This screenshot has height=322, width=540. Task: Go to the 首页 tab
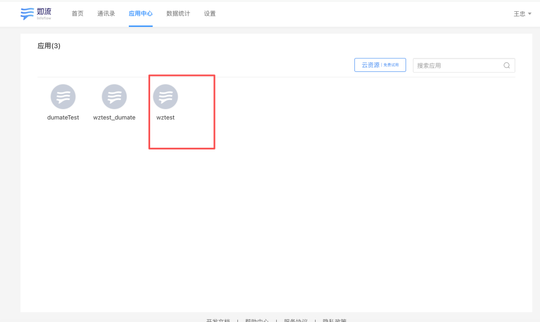tap(78, 14)
